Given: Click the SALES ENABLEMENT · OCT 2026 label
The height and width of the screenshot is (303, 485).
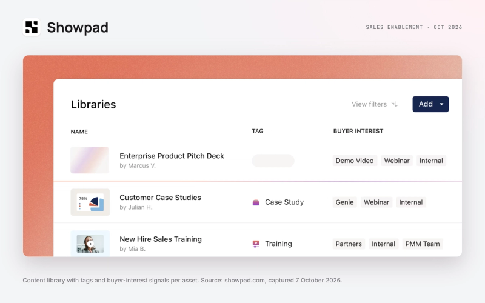Looking at the screenshot, I should point(414,27).
